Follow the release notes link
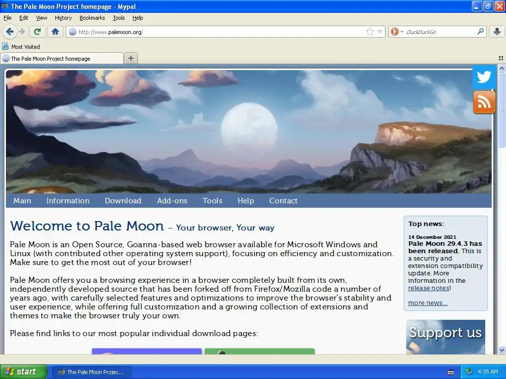 pyautogui.click(x=428, y=288)
